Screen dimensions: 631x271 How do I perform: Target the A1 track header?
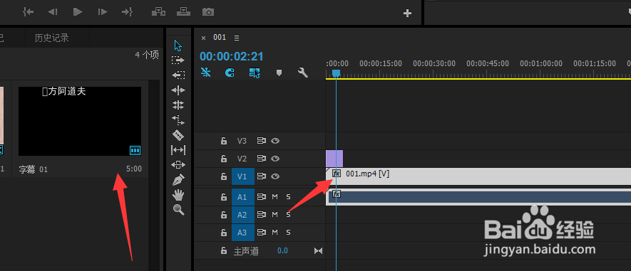click(242, 197)
